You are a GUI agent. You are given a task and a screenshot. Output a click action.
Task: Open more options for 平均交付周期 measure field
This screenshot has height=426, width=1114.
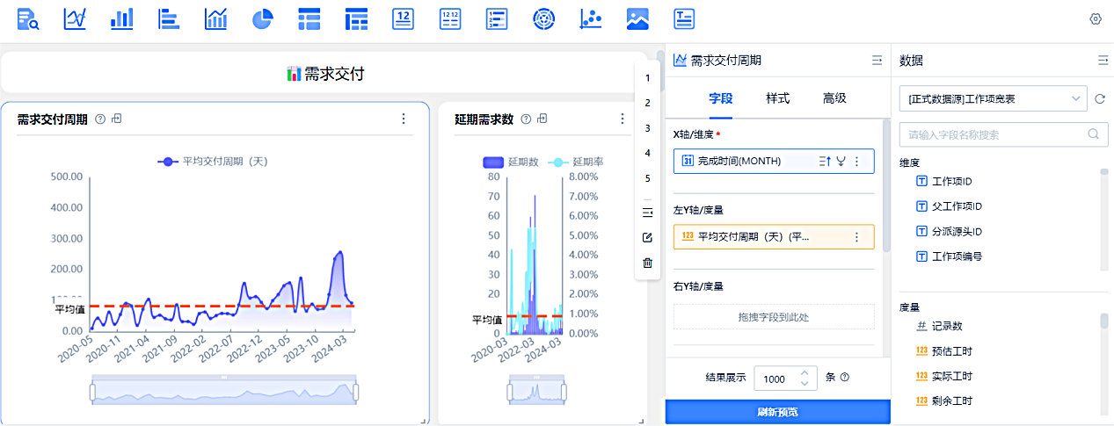(856, 237)
